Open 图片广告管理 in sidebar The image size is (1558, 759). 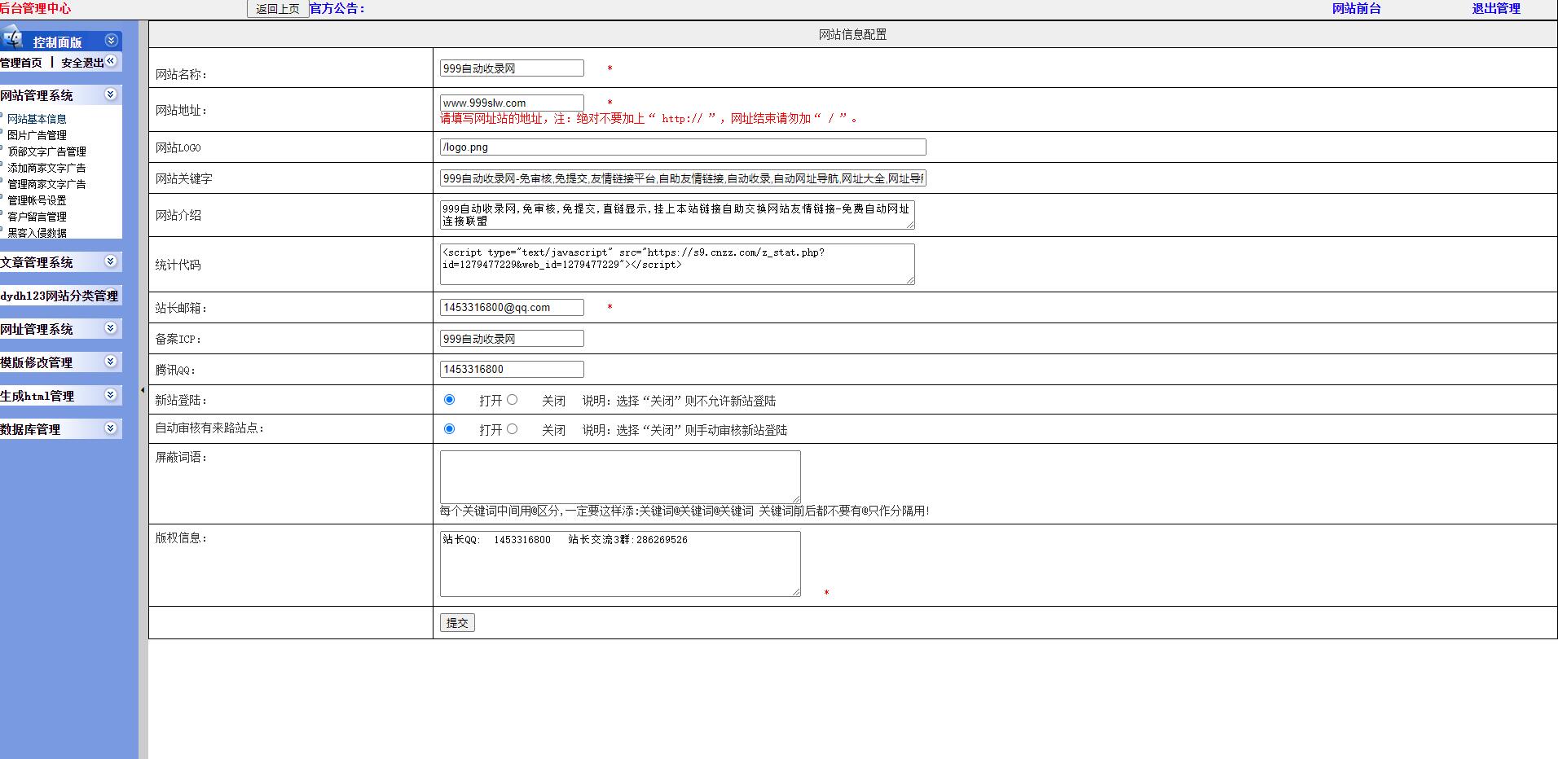click(x=37, y=135)
